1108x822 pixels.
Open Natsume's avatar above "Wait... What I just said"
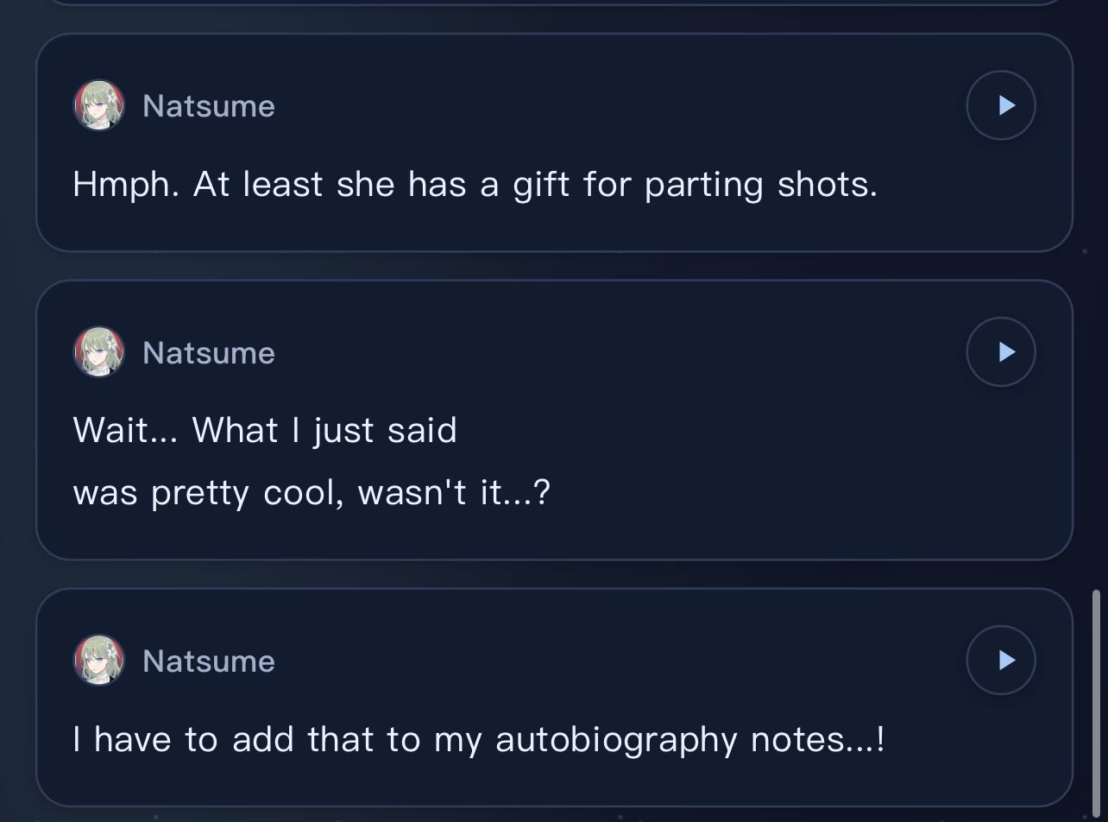[99, 352]
